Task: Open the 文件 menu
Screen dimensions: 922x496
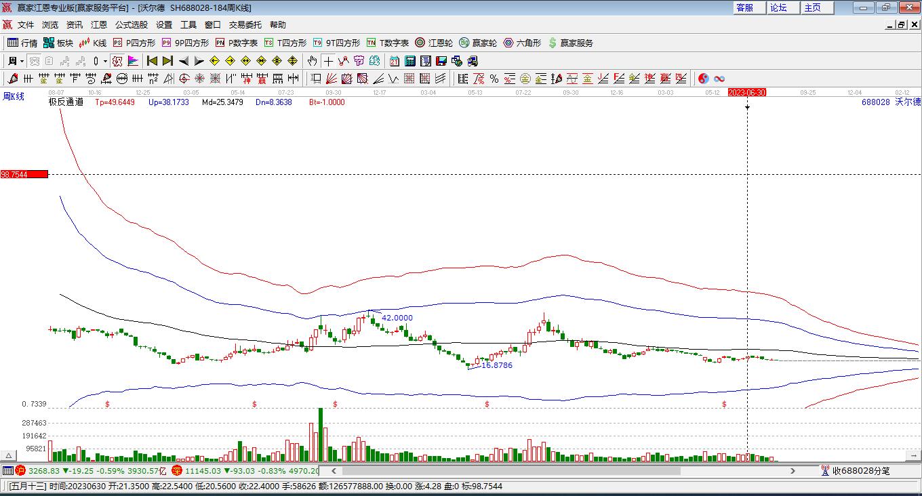Action: click(26, 25)
